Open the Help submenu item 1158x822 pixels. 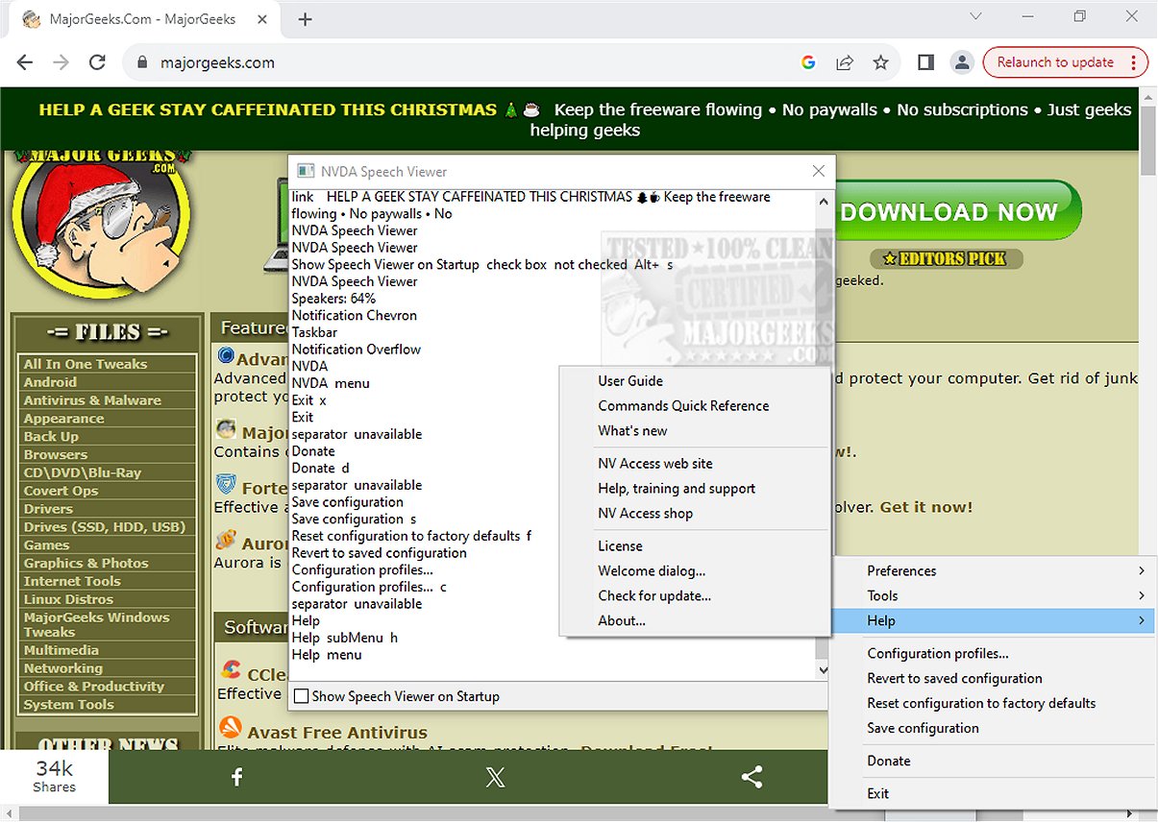coord(996,620)
